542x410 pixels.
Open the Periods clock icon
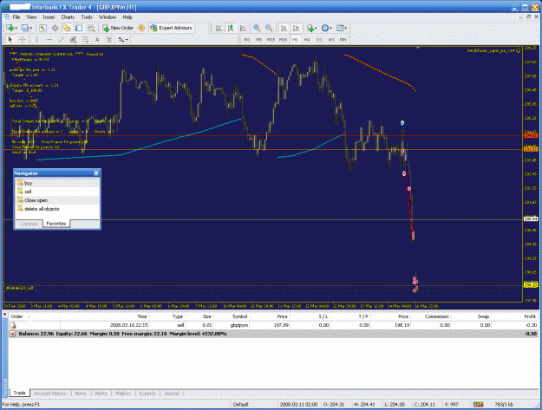324,28
